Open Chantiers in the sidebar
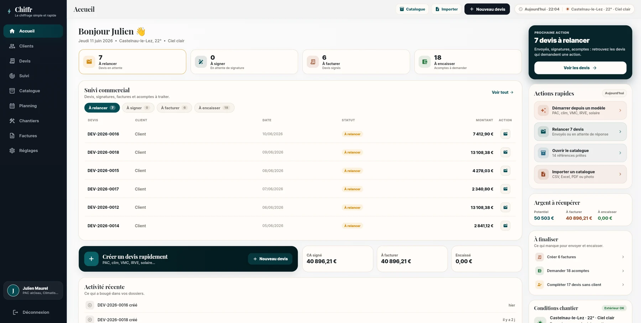Screen dimensions: 641x323 pos(33,121)
